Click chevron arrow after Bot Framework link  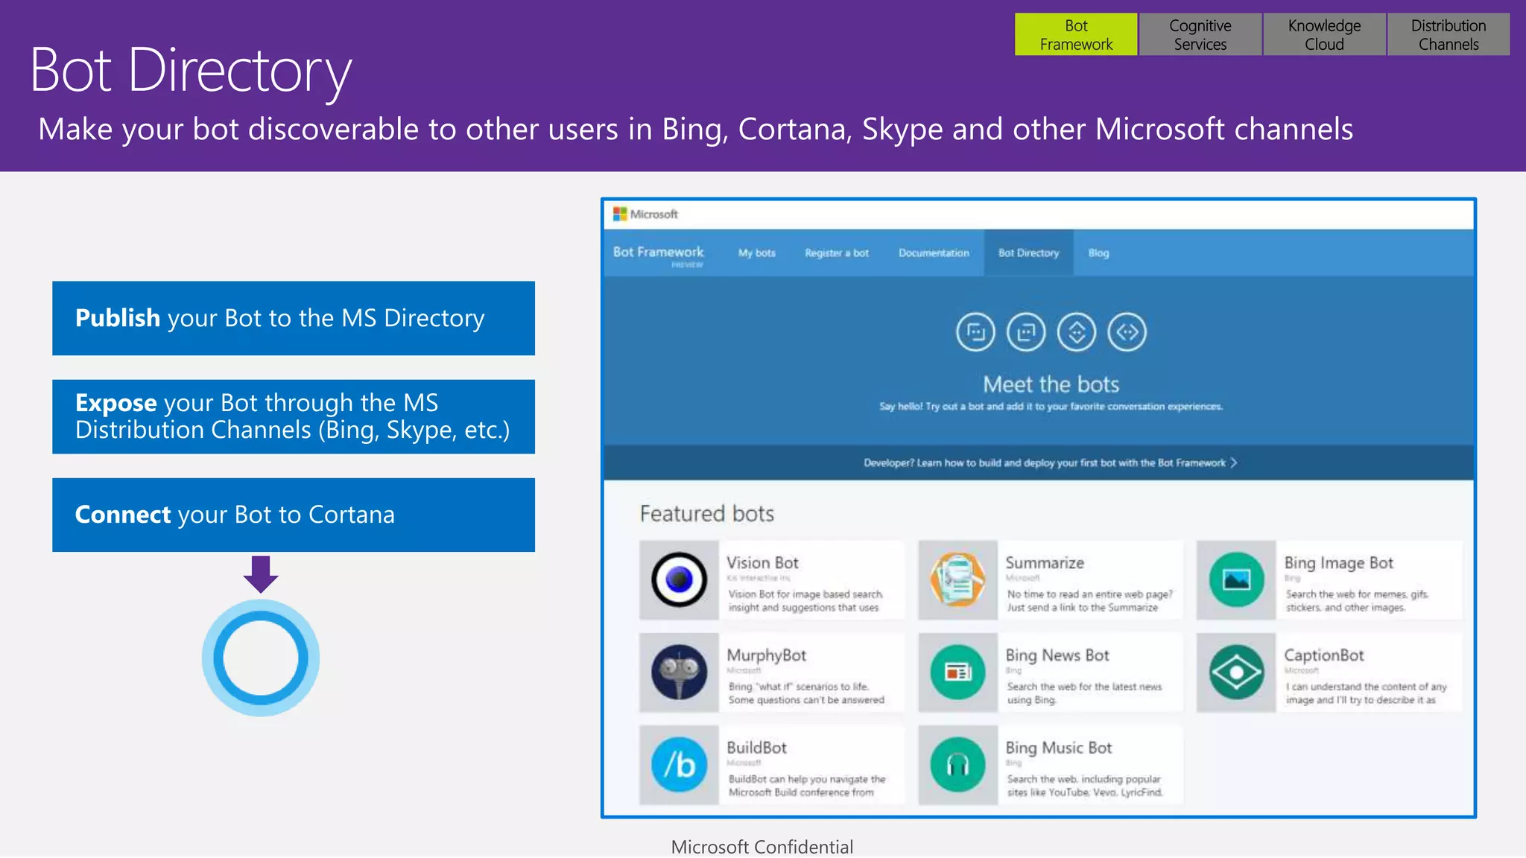pos(1234,463)
